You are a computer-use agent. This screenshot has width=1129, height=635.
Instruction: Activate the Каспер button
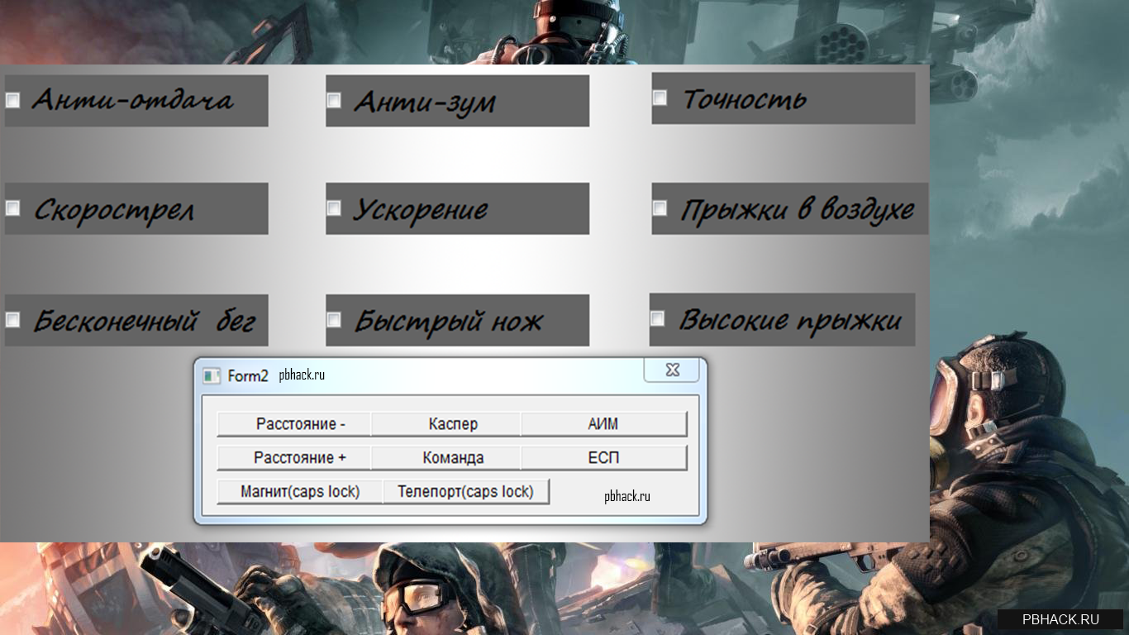(x=446, y=424)
